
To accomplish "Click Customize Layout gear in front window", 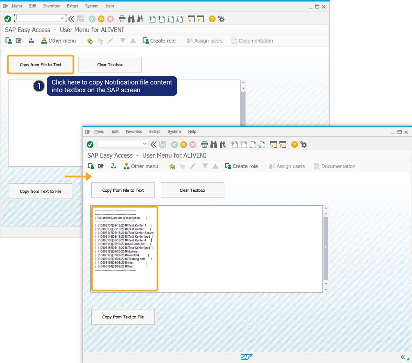I will click(x=304, y=145).
